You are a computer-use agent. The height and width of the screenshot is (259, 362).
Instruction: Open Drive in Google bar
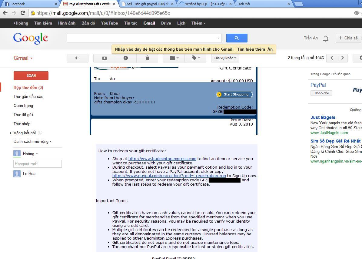coord(166,23)
